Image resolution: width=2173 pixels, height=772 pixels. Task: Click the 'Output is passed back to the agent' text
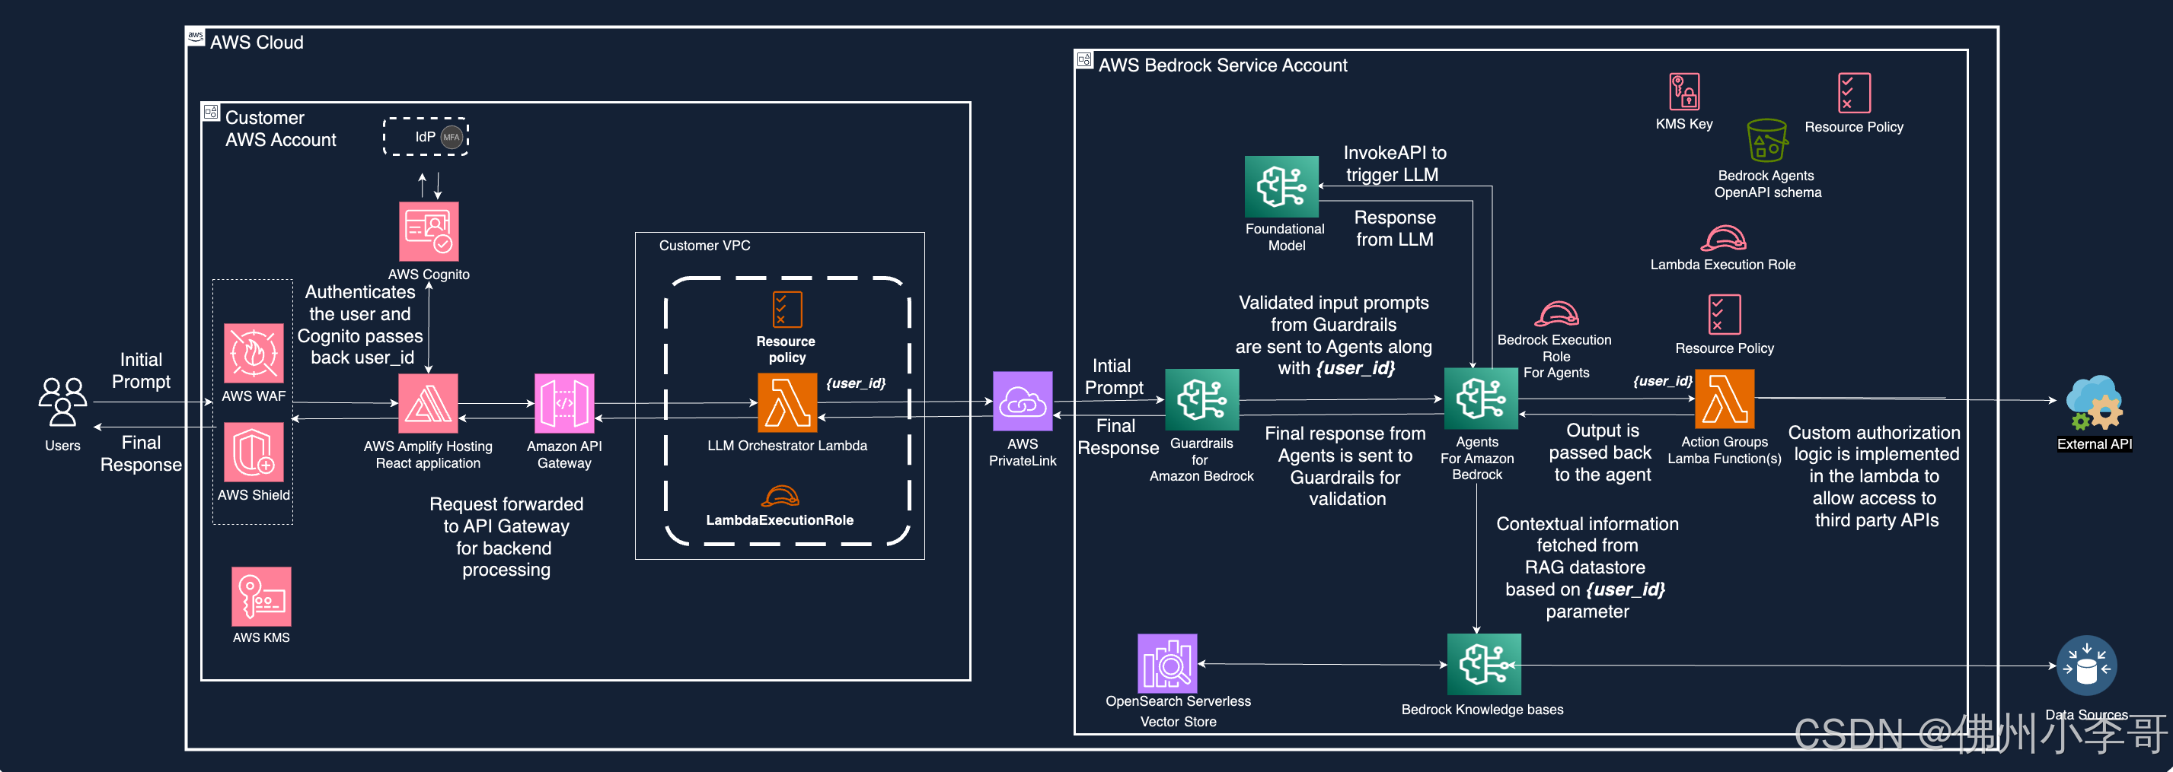[x=1600, y=453]
